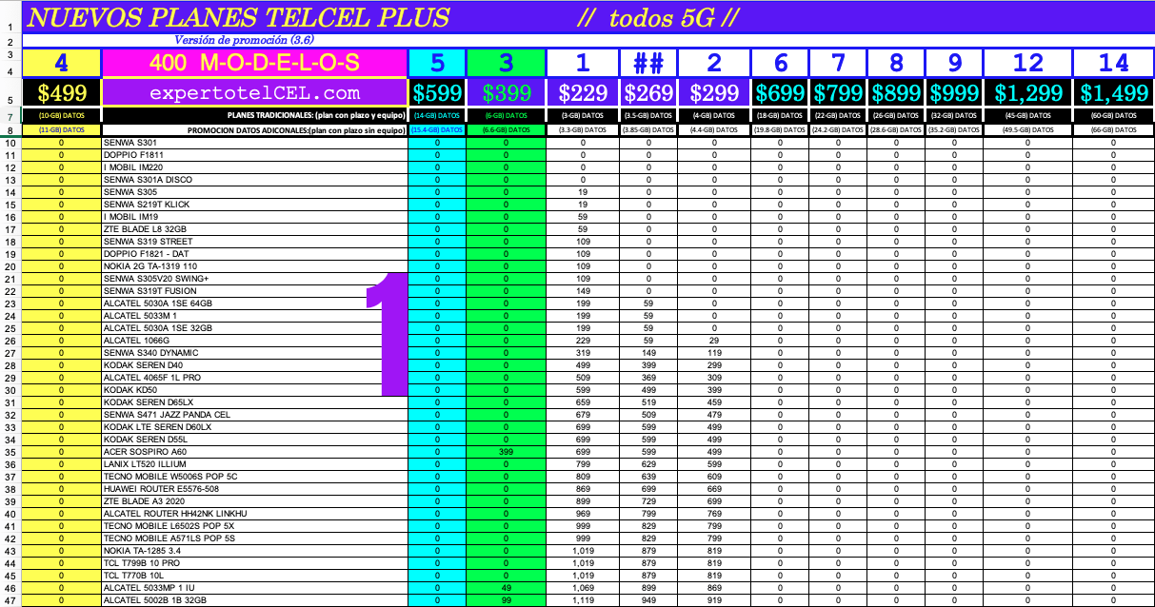This screenshot has height=607, width=1155.
Task: Open the expertotelCEL.com cell
Action: click(x=254, y=93)
